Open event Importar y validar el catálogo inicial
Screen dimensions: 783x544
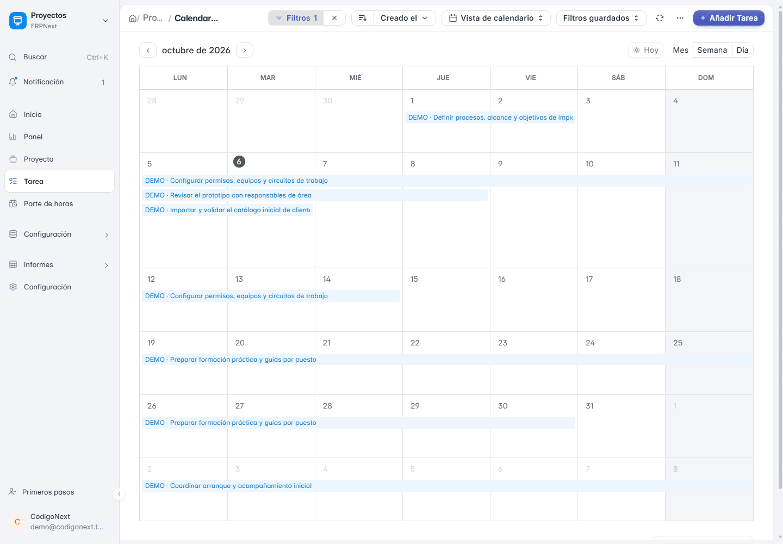pyautogui.click(x=227, y=210)
